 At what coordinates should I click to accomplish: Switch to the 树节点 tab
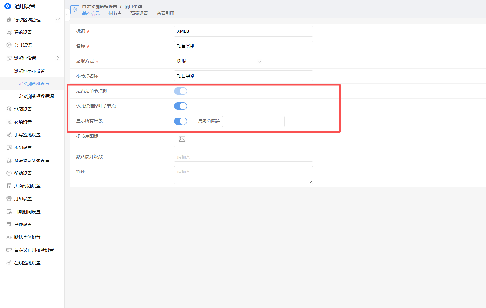pyautogui.click(x=115, y=13)
